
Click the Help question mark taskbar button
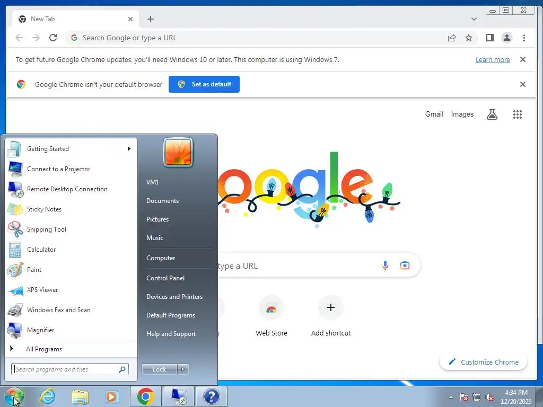212,396
